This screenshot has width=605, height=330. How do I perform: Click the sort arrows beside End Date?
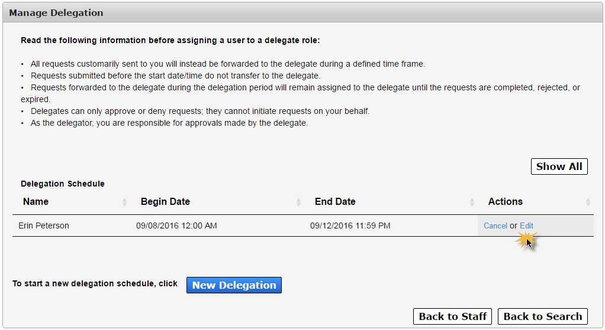click(472, 202)
